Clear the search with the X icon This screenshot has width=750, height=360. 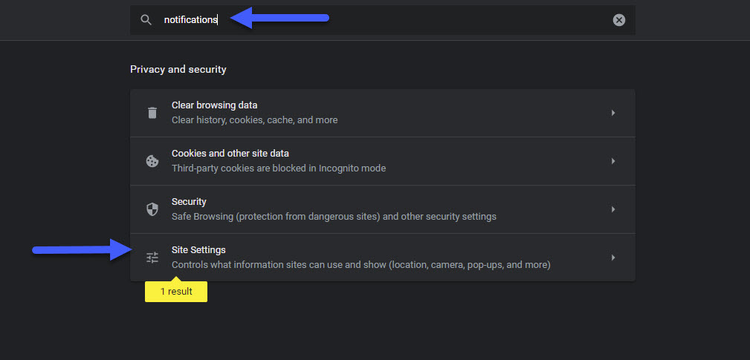click(619, 20)
